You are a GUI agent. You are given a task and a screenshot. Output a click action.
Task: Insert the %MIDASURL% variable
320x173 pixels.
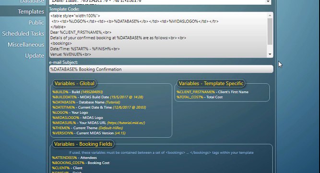point(64,123)
